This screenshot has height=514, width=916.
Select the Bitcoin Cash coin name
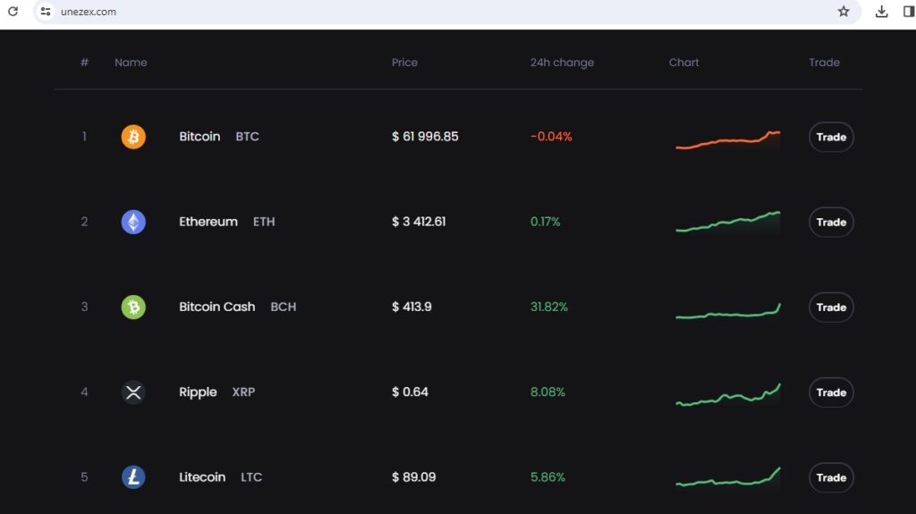tap(217, 308)
